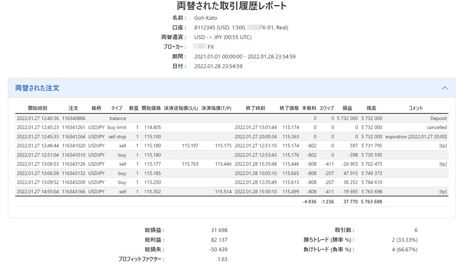Select the Deposit balance row
The height and width of the screenshot is (269, 465).
coord(232,118)
